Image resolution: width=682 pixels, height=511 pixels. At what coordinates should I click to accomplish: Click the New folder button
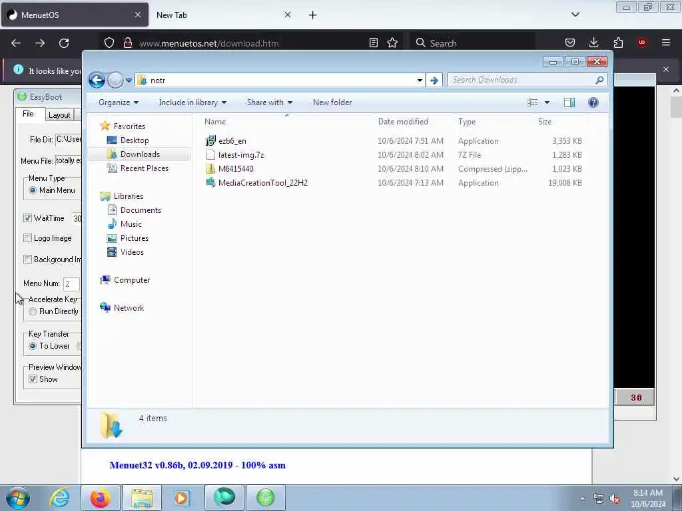coord(332,102)
